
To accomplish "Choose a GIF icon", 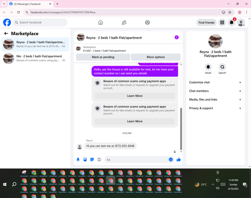I will coord(99,159).
